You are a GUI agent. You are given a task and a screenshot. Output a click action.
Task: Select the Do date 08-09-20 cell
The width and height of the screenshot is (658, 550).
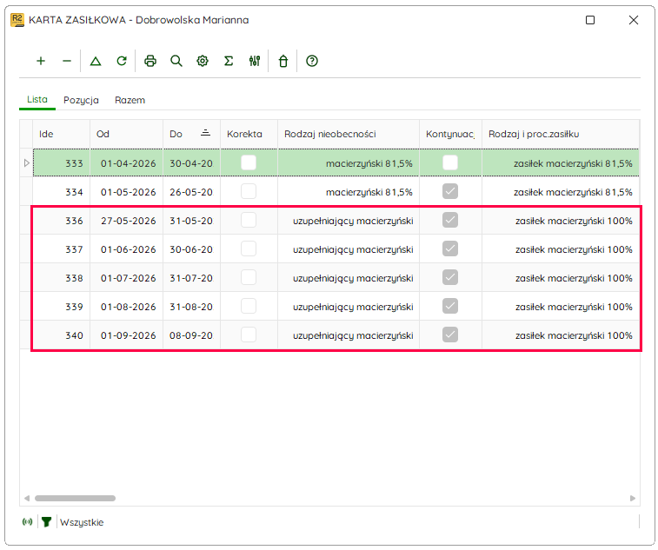192,335
